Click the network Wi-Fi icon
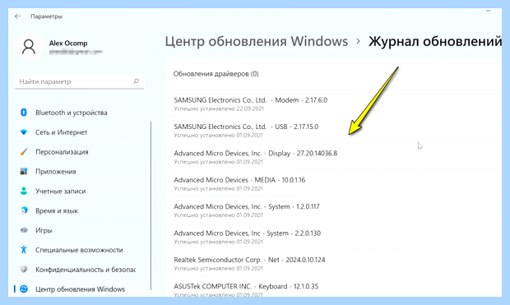This screenshot has height=305, width=510. click(x=24, y=132)
